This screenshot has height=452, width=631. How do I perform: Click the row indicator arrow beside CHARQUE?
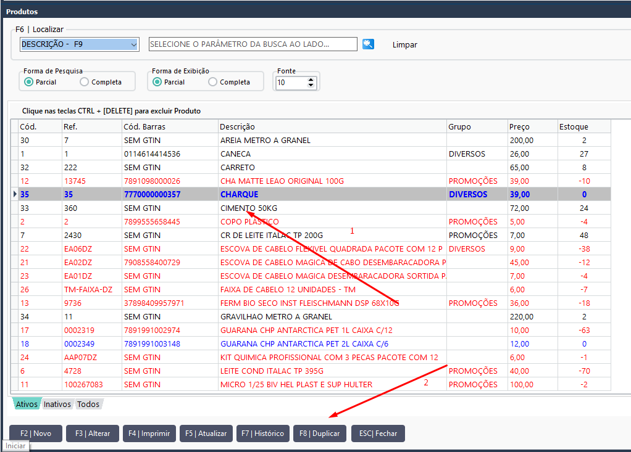tap(15, 194)
